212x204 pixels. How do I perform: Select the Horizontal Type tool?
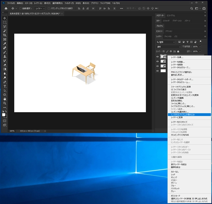pyautogui.click(x=5, y=86)
